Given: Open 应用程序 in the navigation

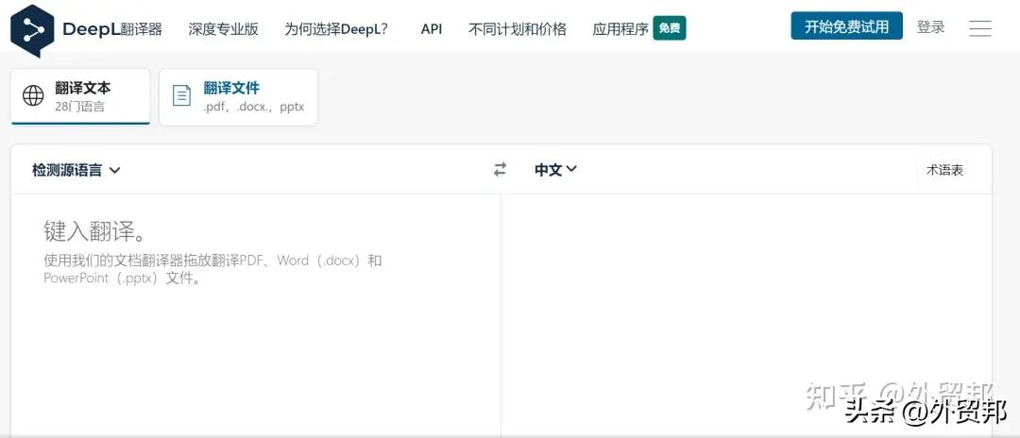Looking at the screenshot, I should coord(620,29).
